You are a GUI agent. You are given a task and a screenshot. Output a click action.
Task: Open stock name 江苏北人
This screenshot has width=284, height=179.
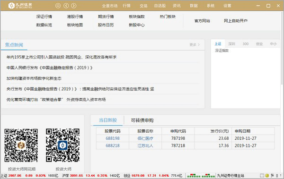pyautogui.click(x=145, y=145)
